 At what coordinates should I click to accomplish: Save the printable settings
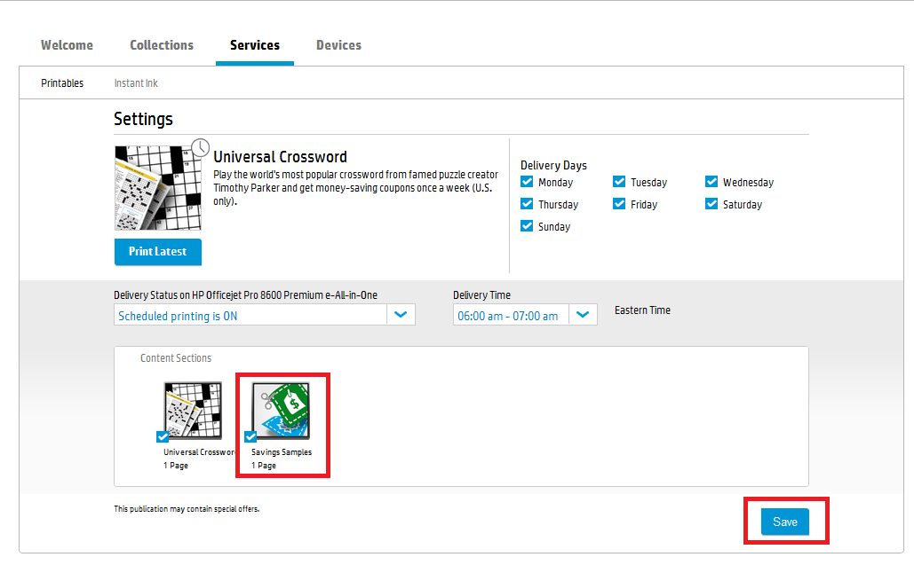785,522
